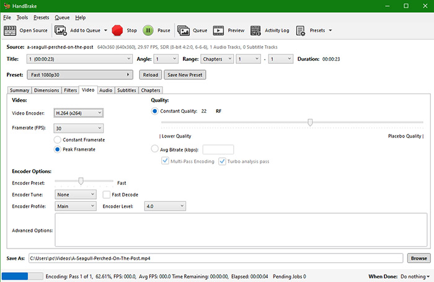Open the Tools menu
The image size is (434, 282).
(22, 17)
